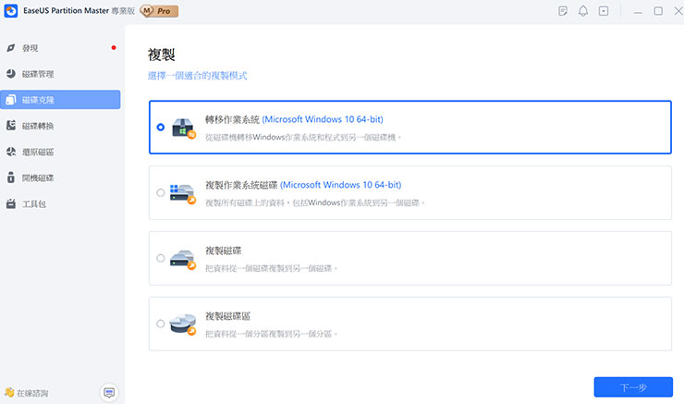Open the 工具包 toolkit icon
The height and width of the screenshot is (404, 684).
(11, 203)
